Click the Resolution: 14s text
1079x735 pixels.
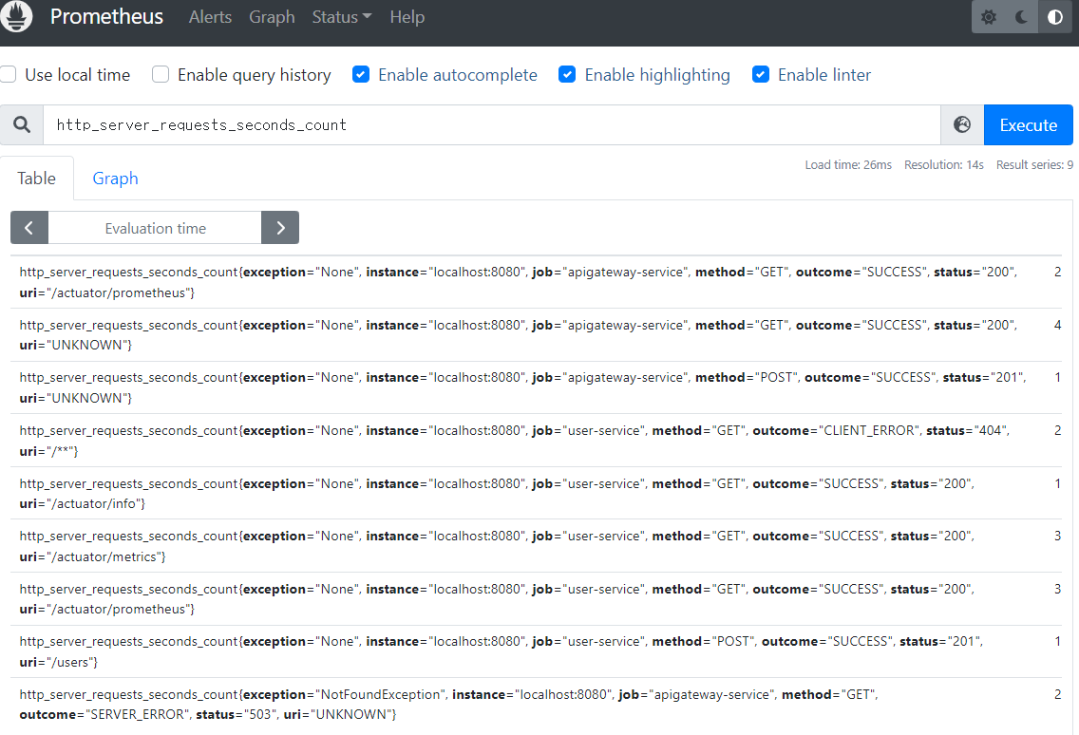[x=943, y=165]
